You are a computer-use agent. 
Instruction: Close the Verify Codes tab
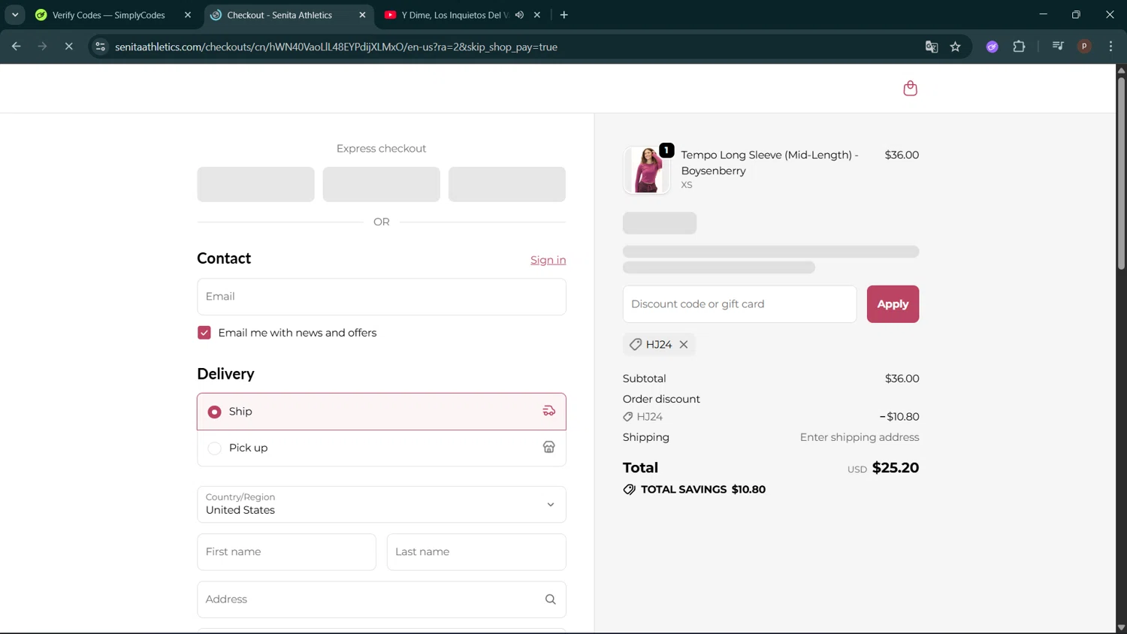188,15
